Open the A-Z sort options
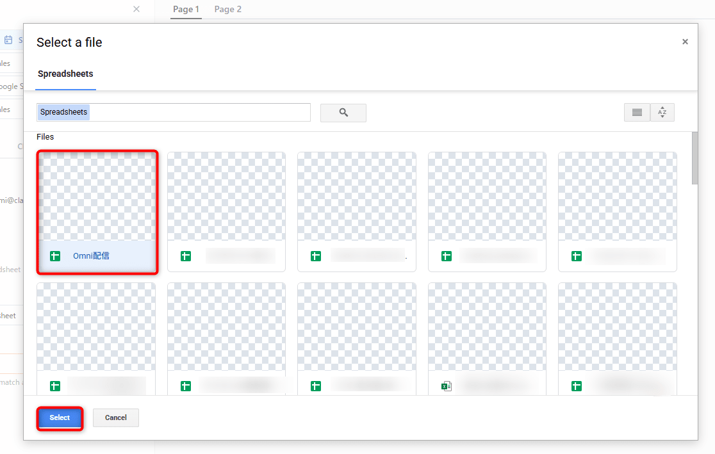 [662, 112]
